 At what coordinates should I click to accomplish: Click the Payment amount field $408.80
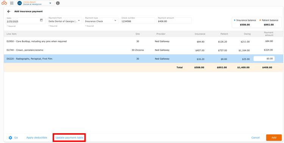pos(174,21)
